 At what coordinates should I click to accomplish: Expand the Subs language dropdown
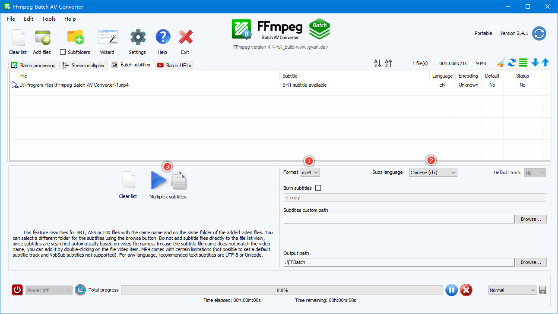point(433,173)
